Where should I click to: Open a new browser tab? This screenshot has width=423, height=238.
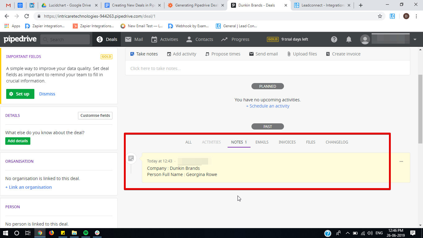(360, 5)
